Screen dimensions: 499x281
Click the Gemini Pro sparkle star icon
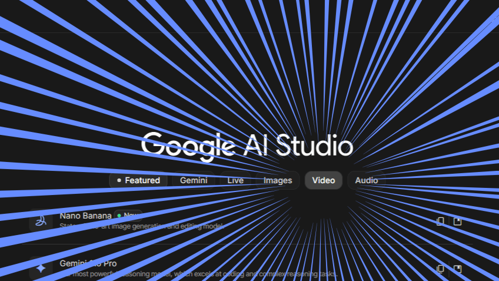(41, 269)
